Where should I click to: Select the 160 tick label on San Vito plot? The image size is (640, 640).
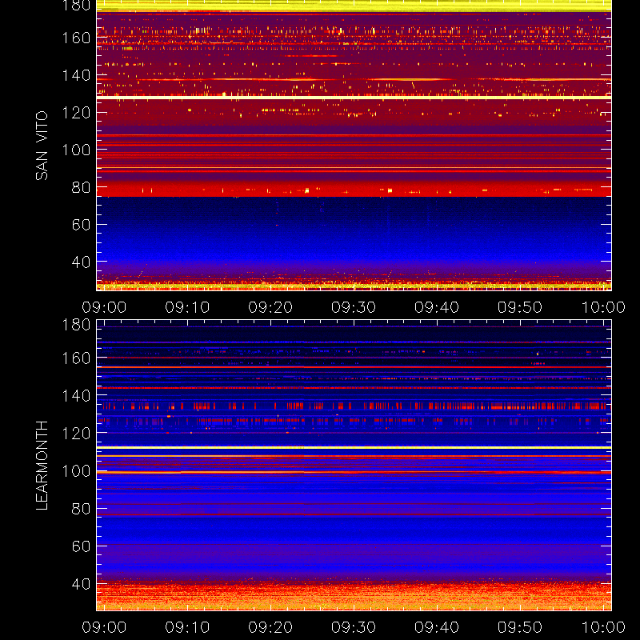76,38
